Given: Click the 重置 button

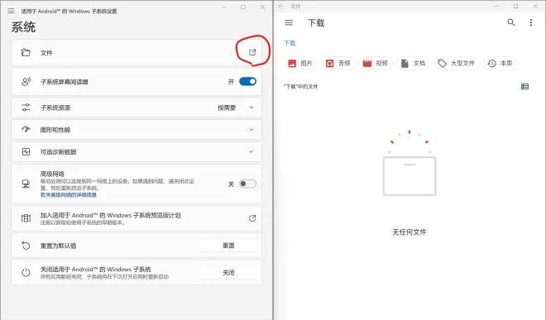Looking at the screenshot, I should [x=228, y=246].
